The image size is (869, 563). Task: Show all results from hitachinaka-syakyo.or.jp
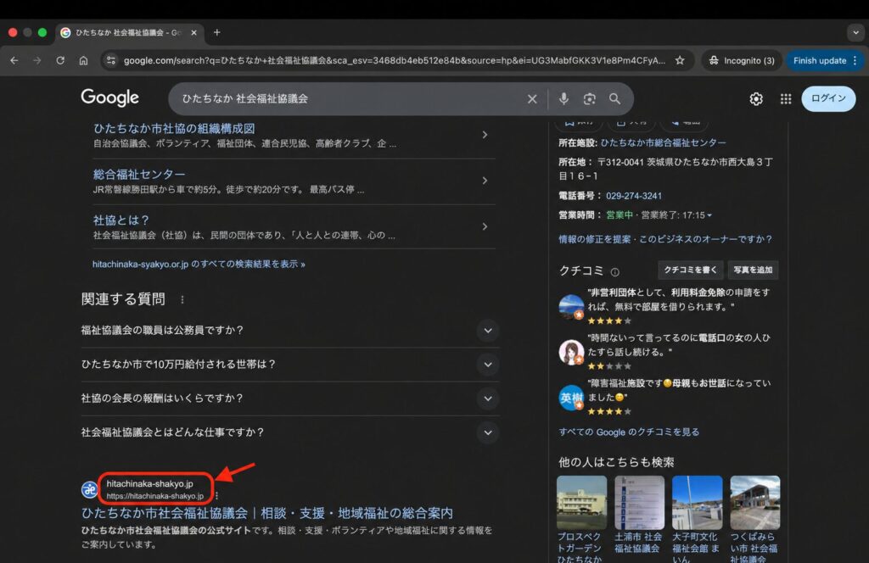199,264
